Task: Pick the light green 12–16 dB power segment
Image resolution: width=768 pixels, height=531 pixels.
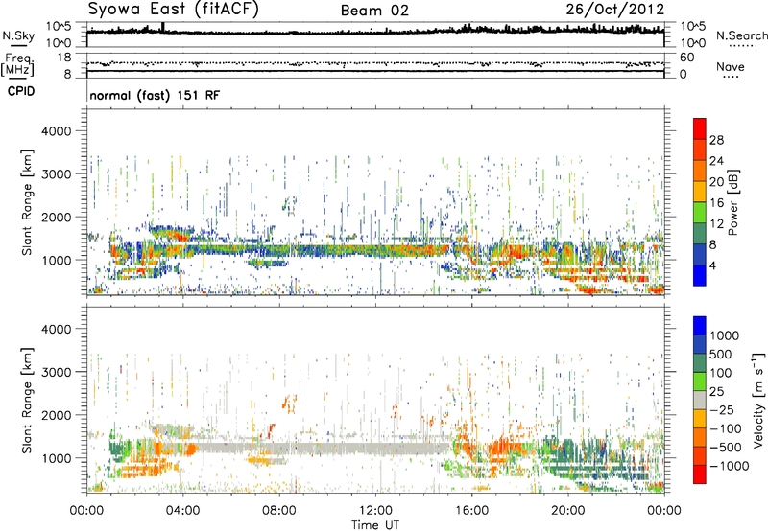Action: (x=700, y=212)
